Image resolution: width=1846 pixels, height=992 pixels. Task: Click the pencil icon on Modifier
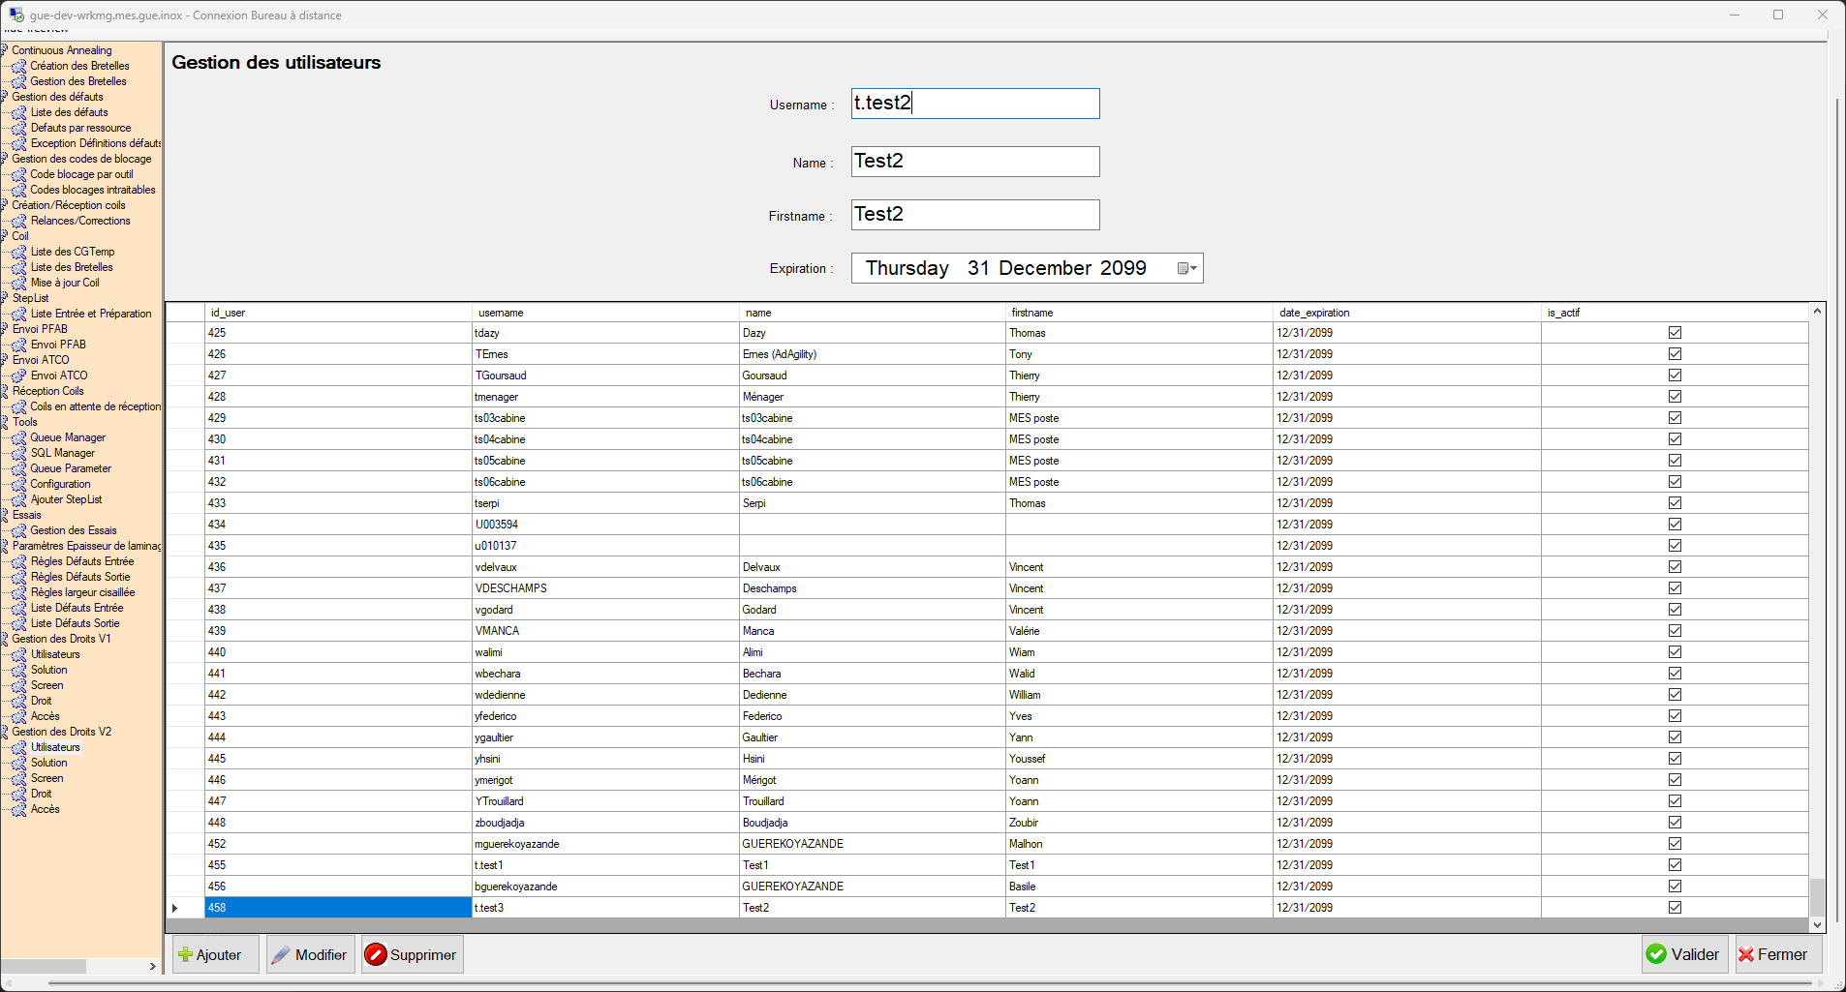click(x=281, y=954)
